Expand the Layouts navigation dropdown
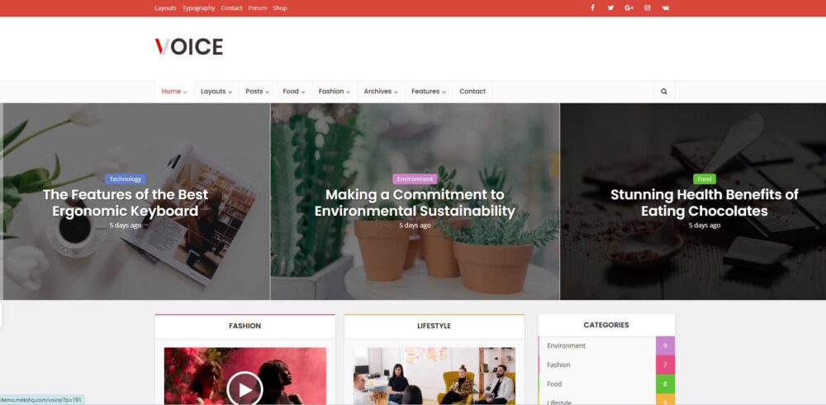Screen dimensions: 826x405 coord(216,92)
